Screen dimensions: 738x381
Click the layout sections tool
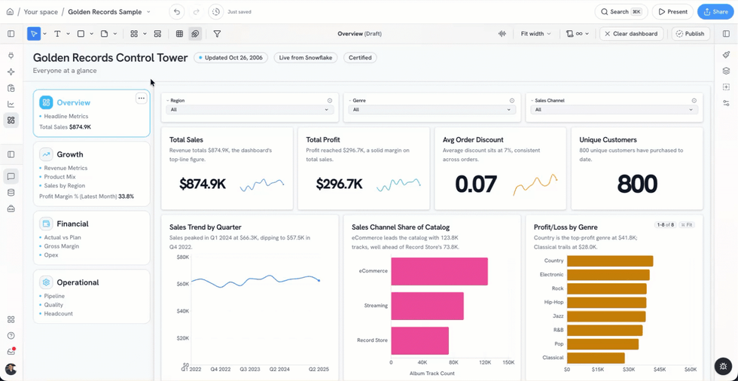tap(157, 34)
